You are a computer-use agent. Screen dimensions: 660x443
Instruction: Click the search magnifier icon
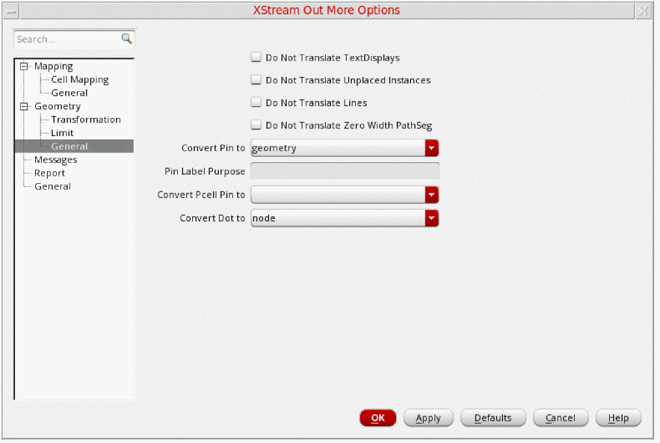pos(126,39)
